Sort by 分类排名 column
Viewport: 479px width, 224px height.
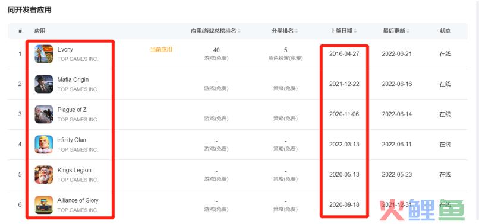pos(285,31)
